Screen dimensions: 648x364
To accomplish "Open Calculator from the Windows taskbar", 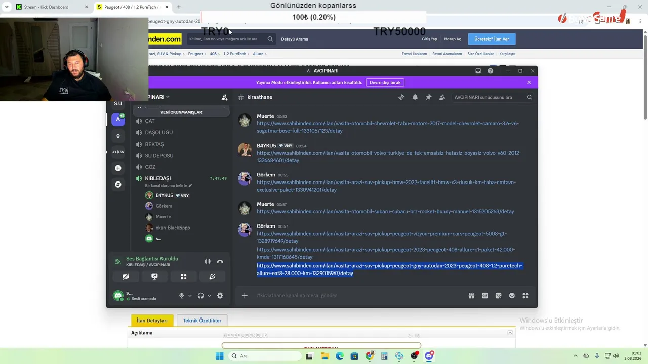I will 384,356.
